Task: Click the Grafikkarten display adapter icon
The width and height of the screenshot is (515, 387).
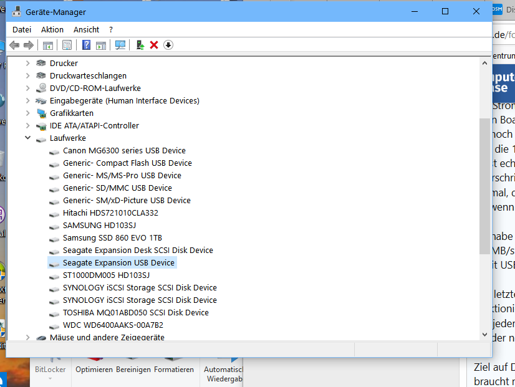Action: point(41,113)
